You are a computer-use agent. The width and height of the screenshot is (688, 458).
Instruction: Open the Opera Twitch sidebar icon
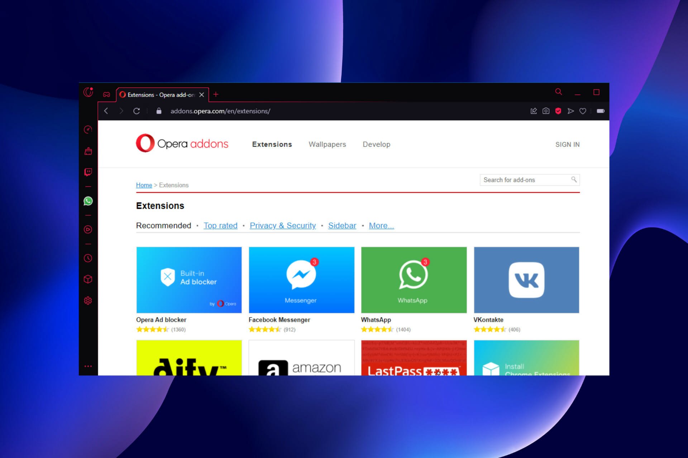88,171
